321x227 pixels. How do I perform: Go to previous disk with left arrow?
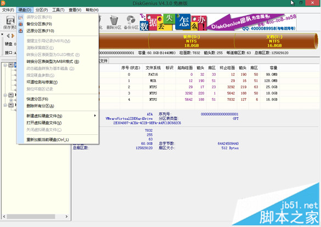(x=8, y=36)
